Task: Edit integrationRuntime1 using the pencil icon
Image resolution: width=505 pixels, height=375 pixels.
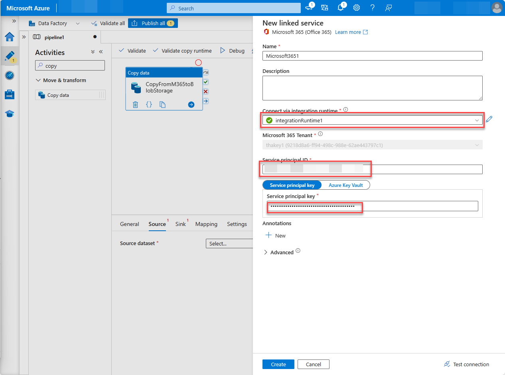Action: pos(489,120)
